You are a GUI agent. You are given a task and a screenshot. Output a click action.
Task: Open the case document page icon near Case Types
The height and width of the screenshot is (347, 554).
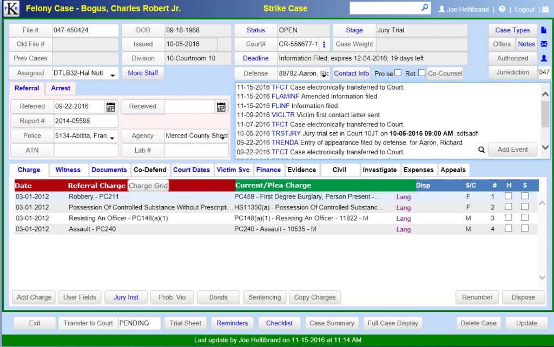click(x=544, y=30)
